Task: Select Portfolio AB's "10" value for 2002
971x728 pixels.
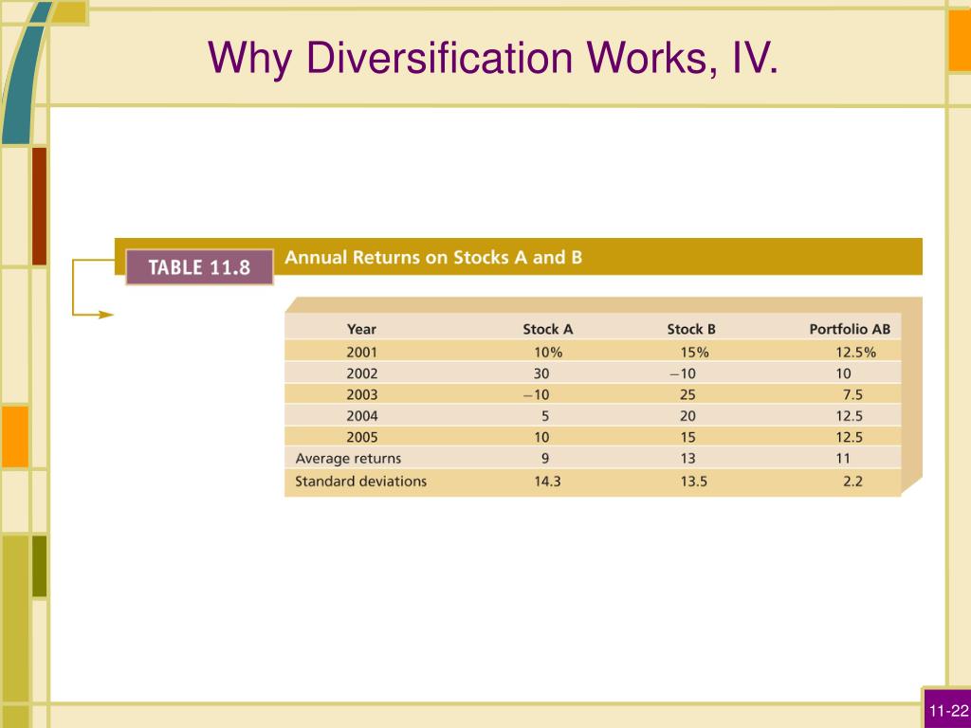Action: coord(843,373)
